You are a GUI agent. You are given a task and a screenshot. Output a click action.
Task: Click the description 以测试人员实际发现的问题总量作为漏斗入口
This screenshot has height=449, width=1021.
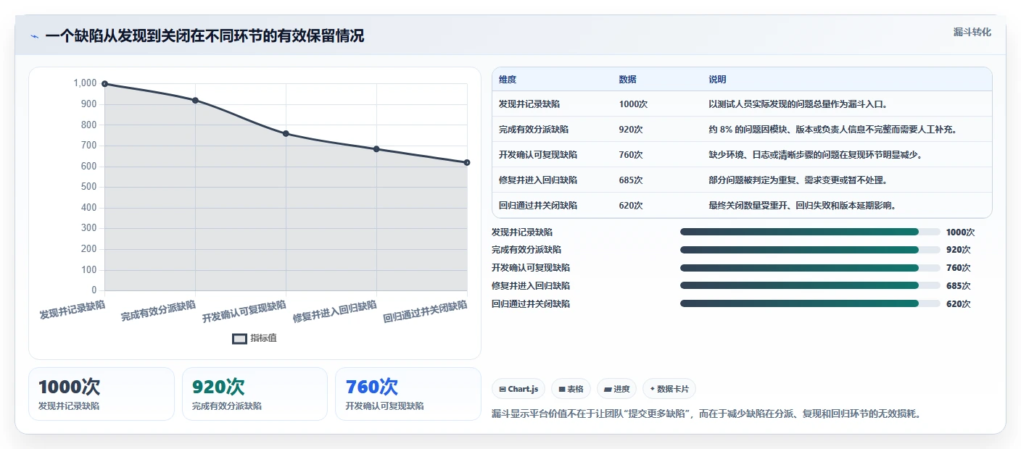coord(798,104)
